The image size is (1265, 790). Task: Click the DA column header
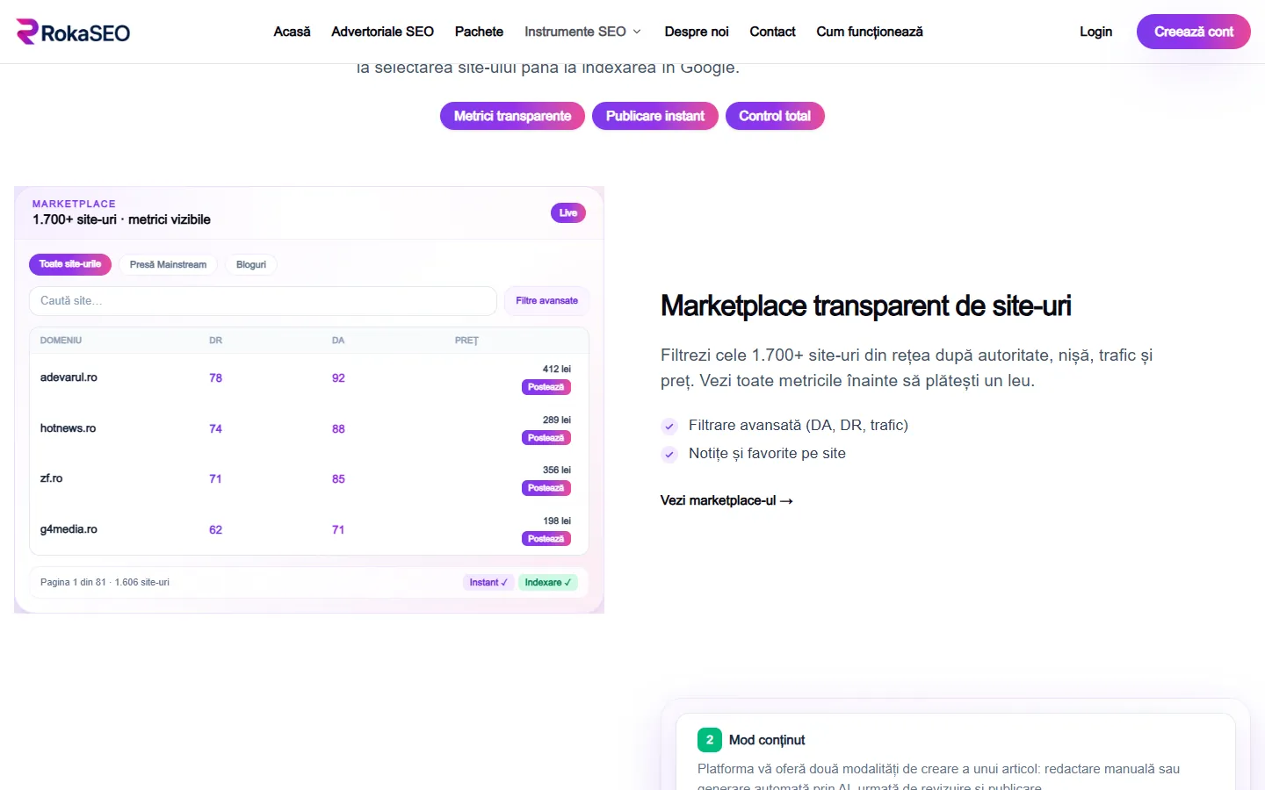click(x=338, y=341)
